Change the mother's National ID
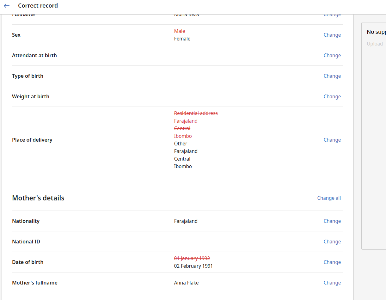This screenshot has width=386, height=300. pyautogui.click(x=332, y=242)
